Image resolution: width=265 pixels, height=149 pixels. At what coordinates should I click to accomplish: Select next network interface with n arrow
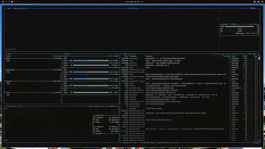click(x=117, y=106)
